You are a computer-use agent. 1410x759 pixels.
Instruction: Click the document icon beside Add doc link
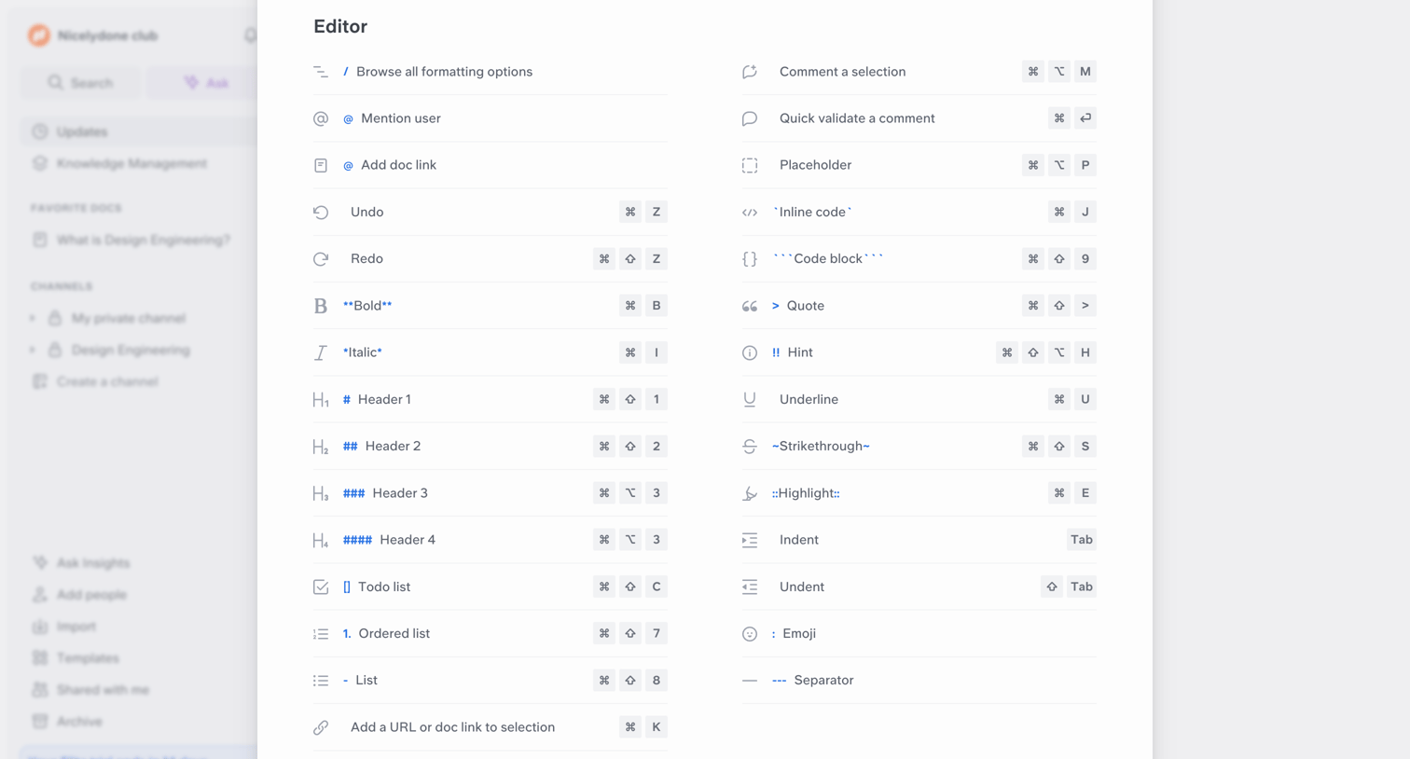(x=321, y=165)
